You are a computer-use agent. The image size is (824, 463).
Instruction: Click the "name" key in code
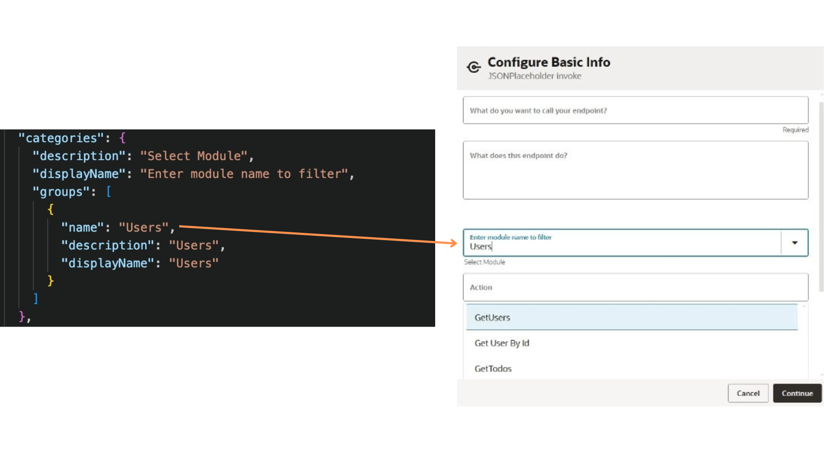click(82, 228)
